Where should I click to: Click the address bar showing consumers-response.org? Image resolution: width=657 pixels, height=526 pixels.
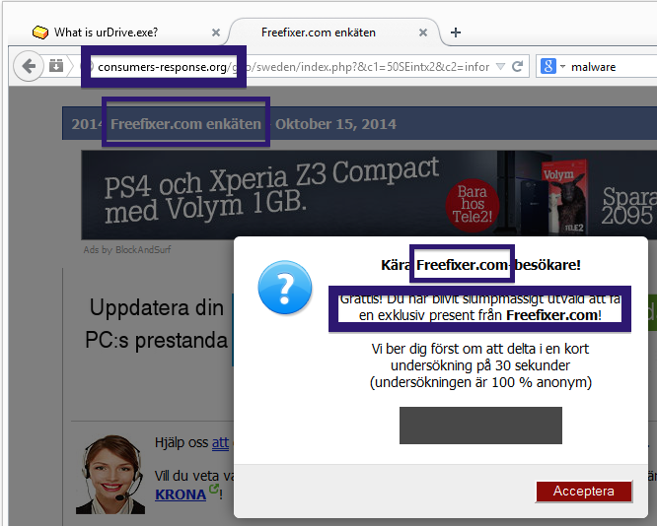[293, 67]
